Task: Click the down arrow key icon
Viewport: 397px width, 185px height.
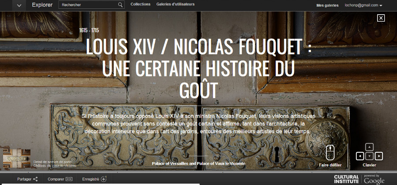Action: pyautogui.click(x=369, y=156)
